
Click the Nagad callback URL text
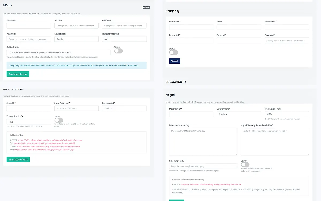[x=211, y=184]
